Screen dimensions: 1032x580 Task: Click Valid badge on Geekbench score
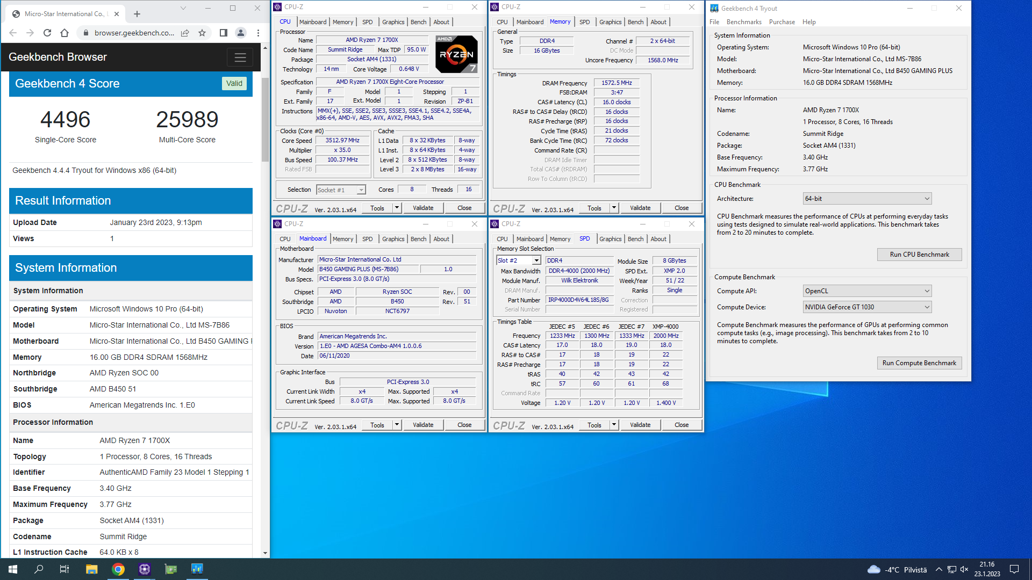click(x=234, y=83)
